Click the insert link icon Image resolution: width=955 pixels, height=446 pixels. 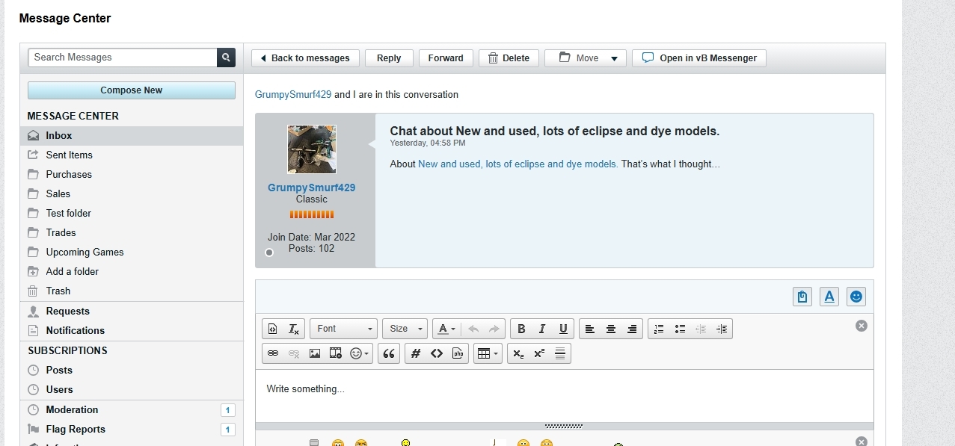273,353
